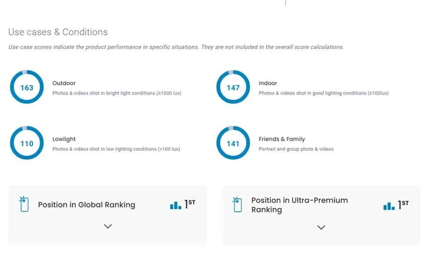
Task: Click the Outdoor score circle showing 163
Action: [x=27, y=88]
